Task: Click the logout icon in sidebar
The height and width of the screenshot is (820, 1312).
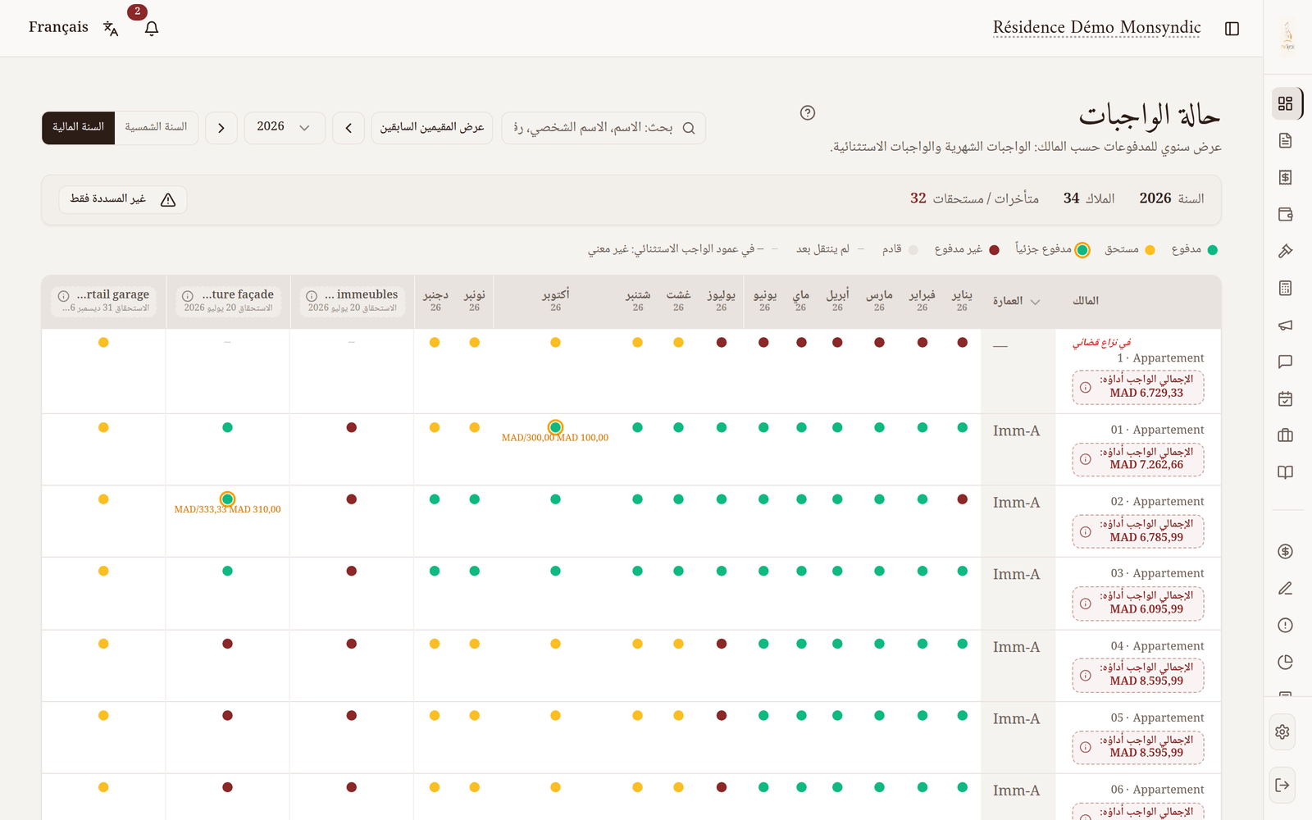Action: click(1282, 785)
